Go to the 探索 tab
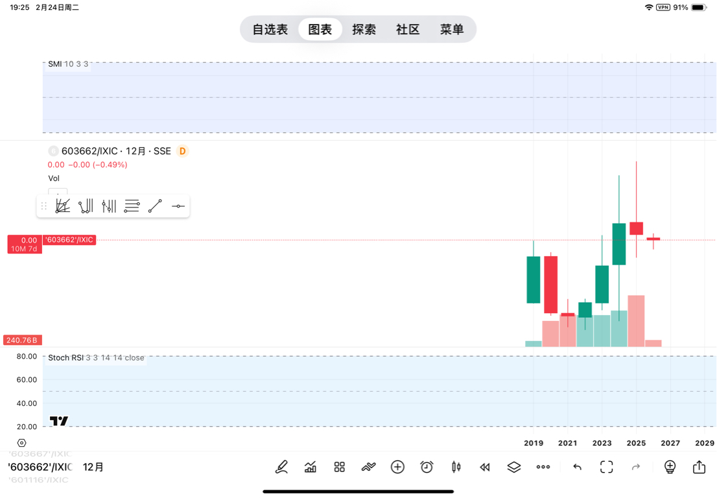Screen dimensions: 717x498 pos(364,30)
